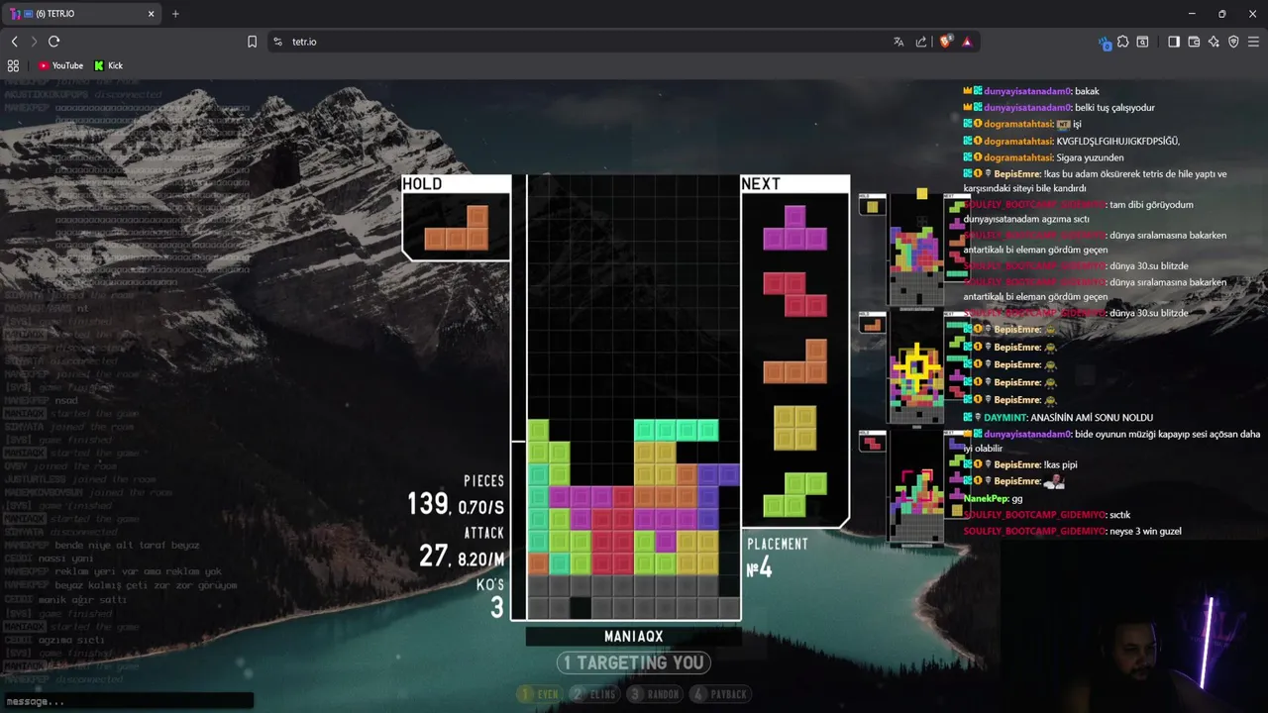Click the purple T piece in NEXT queue
1268x713 pixels.
pos(794,228)
